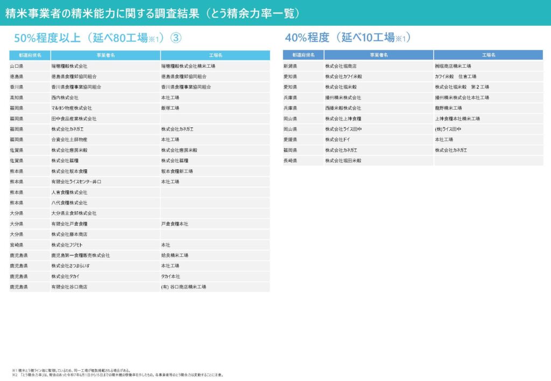The width and height of the screenshot is (551, 381).
Task: Select the company 株式会社堀商店
Action: pyautogui.click(x=341, y=66)
